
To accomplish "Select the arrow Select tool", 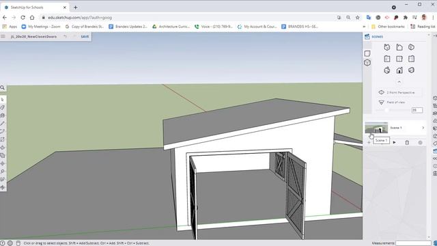I will coord(3,100).
